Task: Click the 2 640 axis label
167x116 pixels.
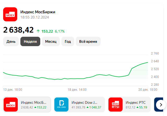Action: click(155, 61)
